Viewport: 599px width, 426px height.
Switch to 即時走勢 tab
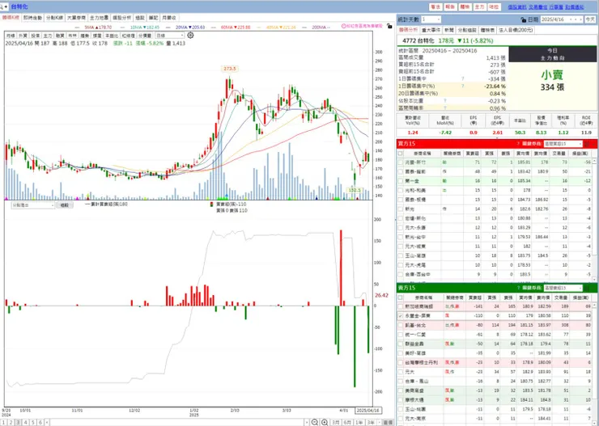tap(33, 18)
